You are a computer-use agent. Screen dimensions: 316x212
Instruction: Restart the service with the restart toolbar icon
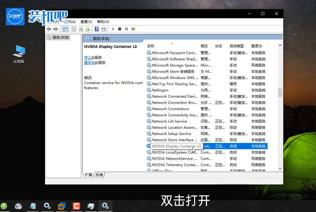pos(133,29)
